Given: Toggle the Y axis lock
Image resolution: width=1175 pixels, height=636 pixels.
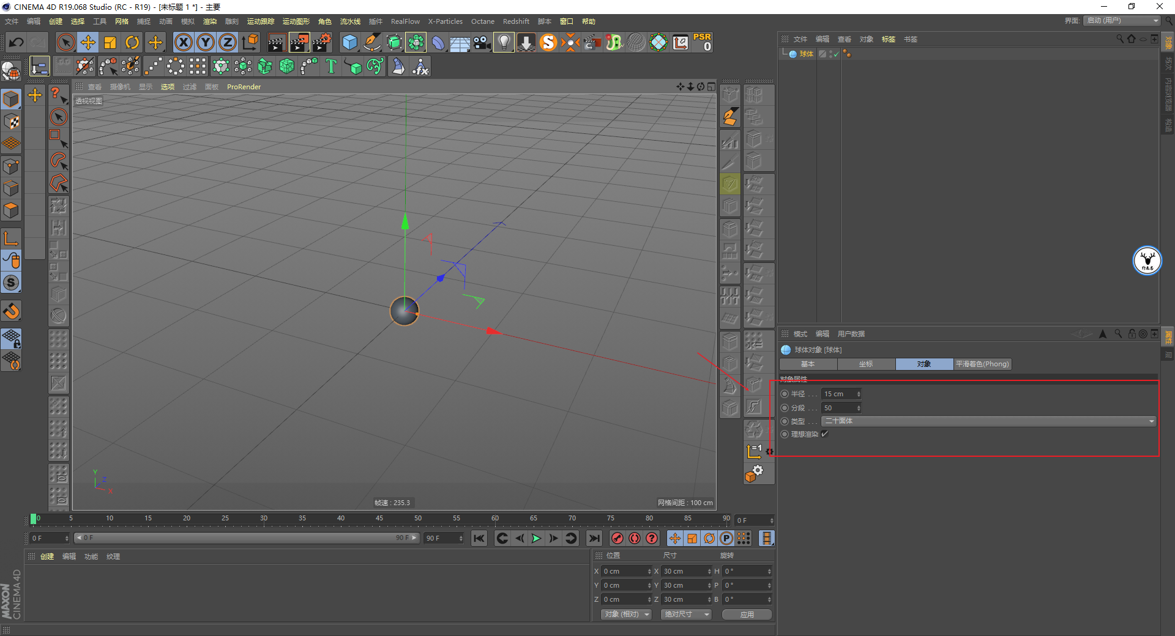Looking at the screenshot, I should (206, 42).
